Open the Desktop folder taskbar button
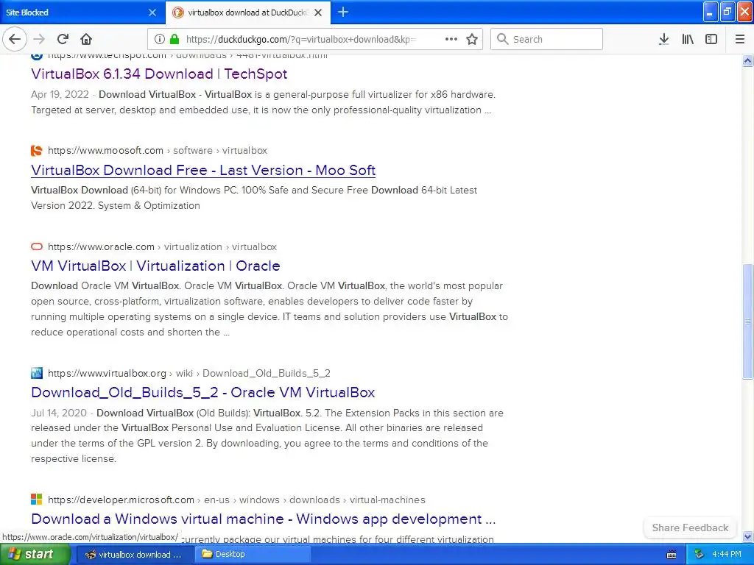Image resolution: width=754 pixels, height=565 pixels. tap(253, 555)
